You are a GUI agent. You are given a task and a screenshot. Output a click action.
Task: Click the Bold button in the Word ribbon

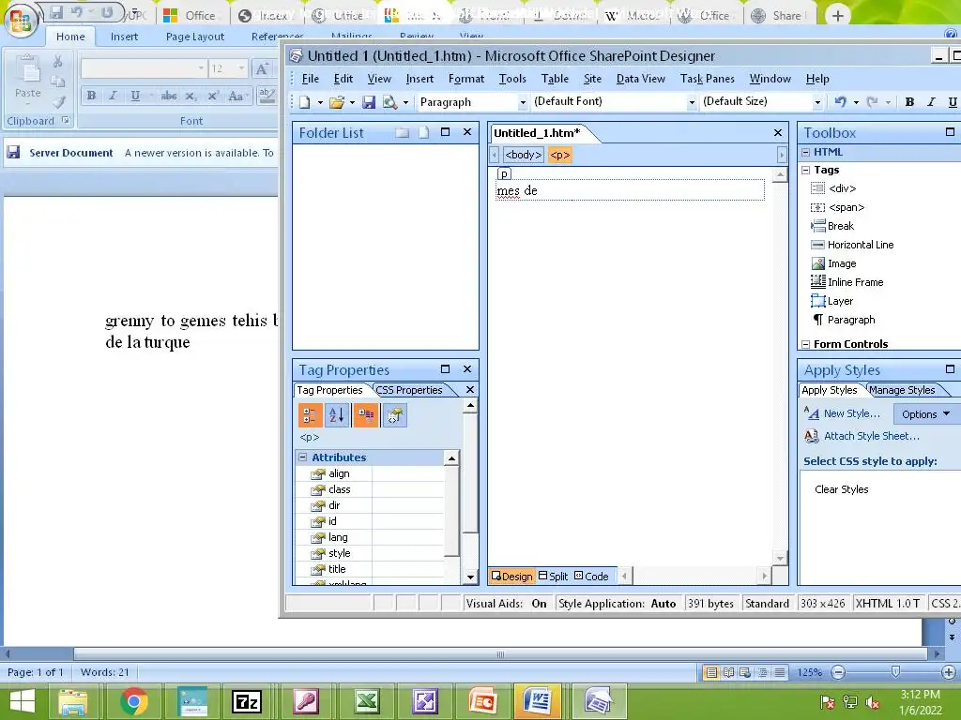coord(91,96)
